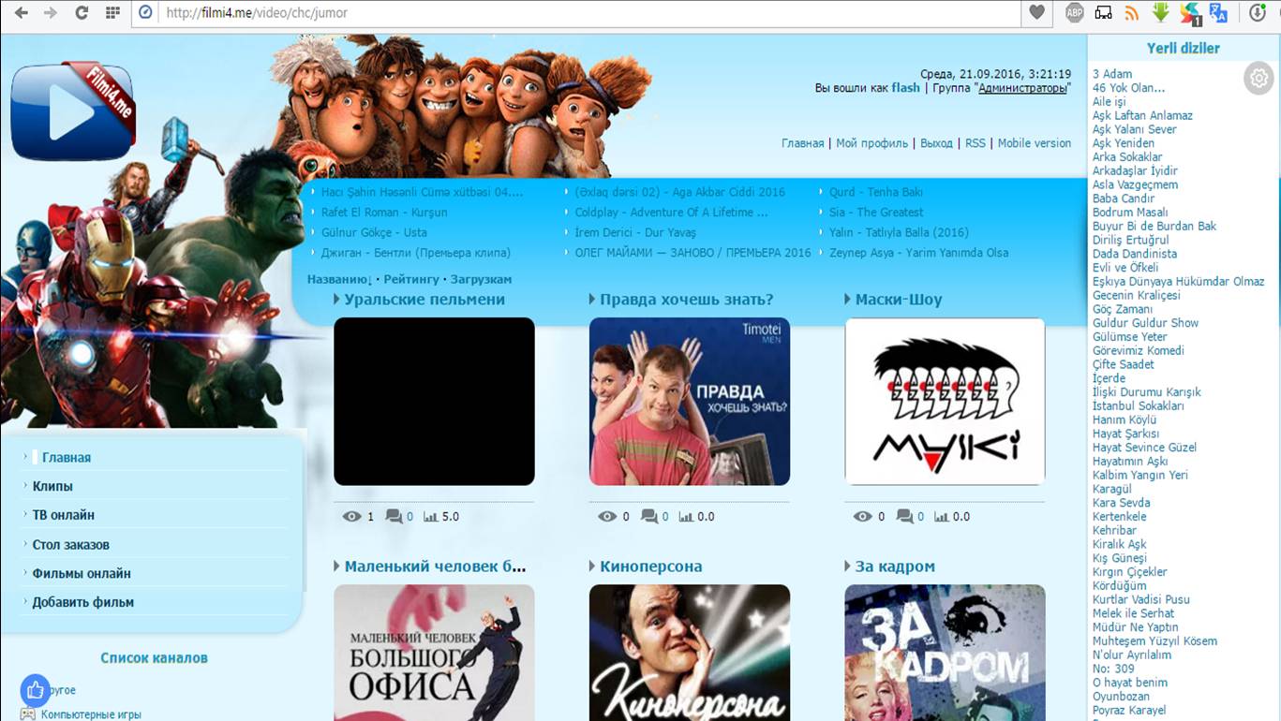Click the Администраторы group link

pyautogui.click(x=1022, y=88)
